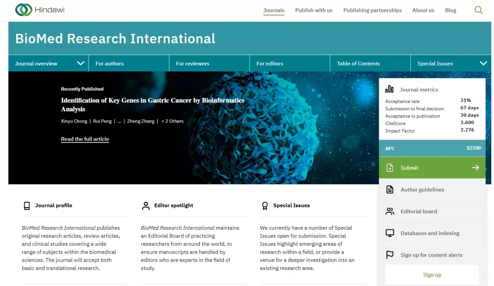
Task: Click the Journal profile book icon
Action: [27, 205]
